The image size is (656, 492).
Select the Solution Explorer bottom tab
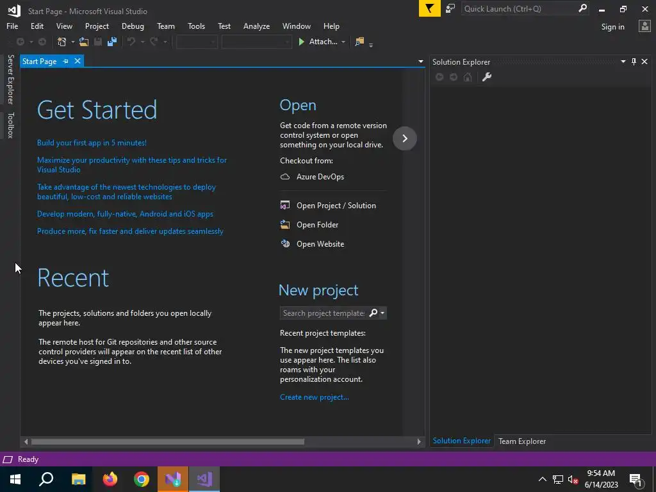tap(461, 441)
